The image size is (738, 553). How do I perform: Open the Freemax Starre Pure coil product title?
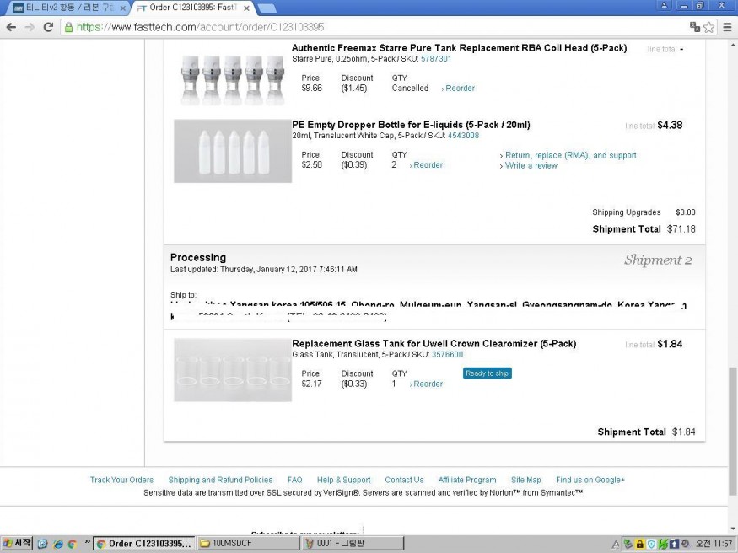tap(459, 48)
